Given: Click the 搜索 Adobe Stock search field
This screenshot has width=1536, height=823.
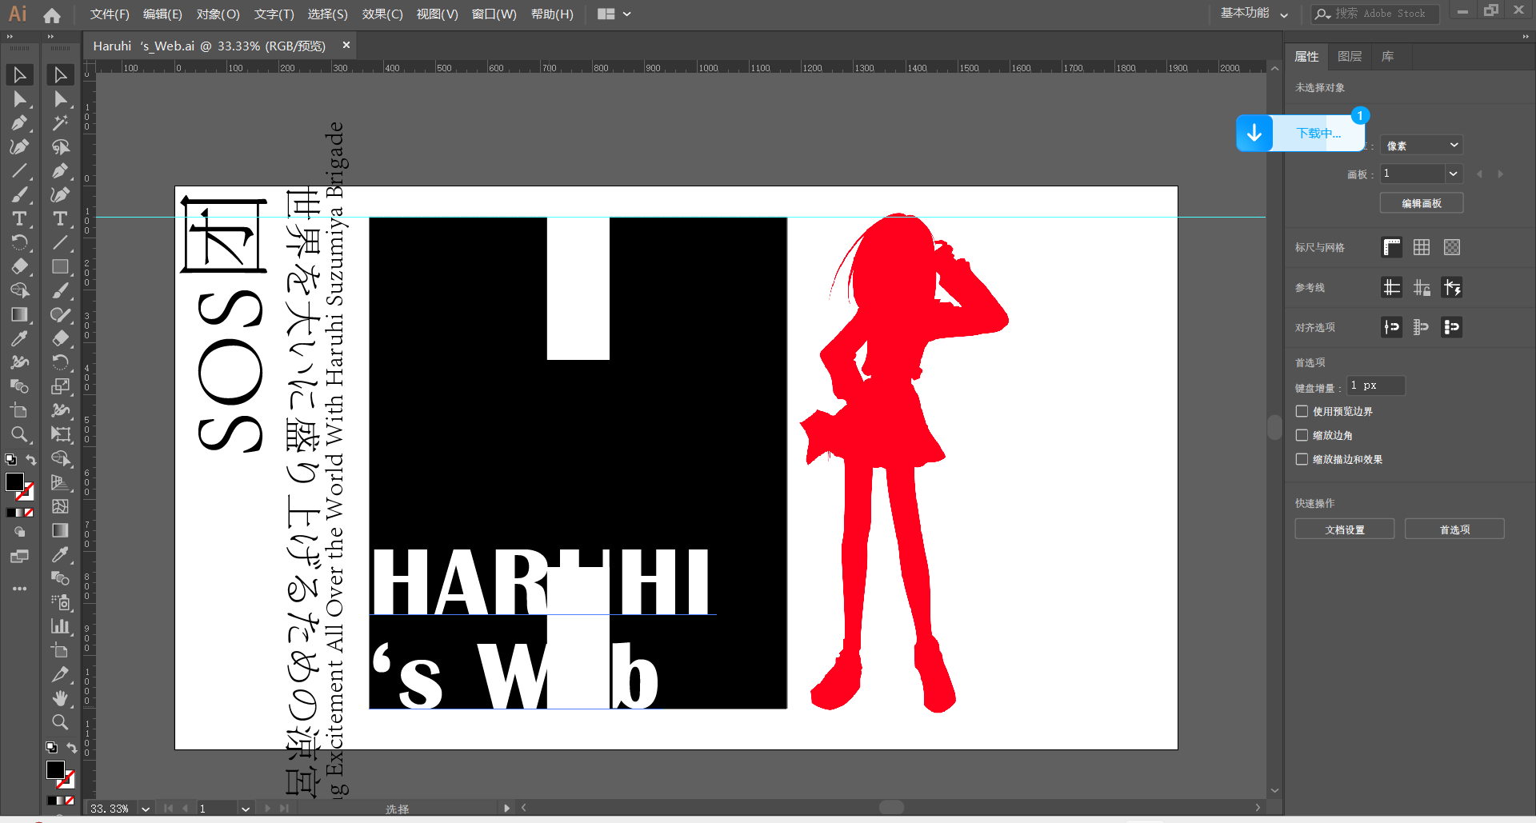Looking at the screenshot, I should (x=1376, y=14).
